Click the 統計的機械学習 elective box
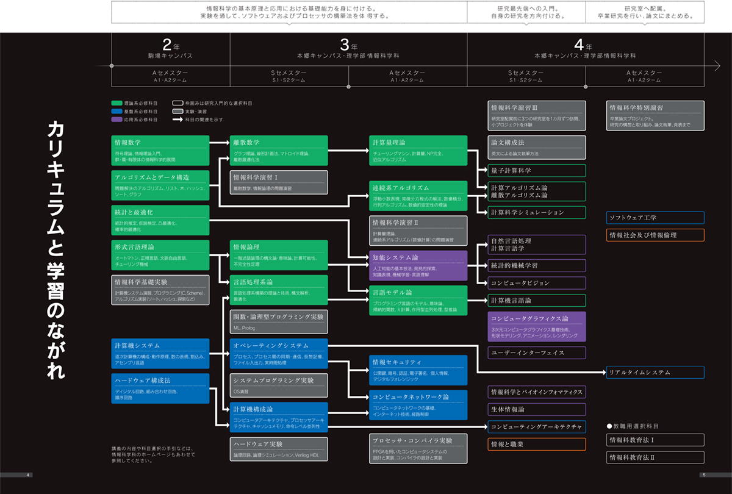 (x=537, y=265)
